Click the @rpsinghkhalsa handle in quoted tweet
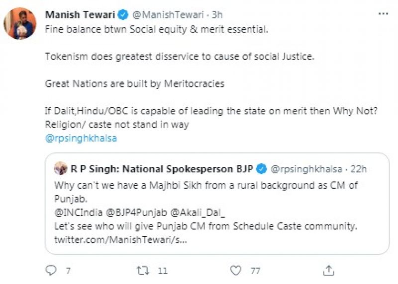Viewport: 398px width, 284px height. [307, 169]
